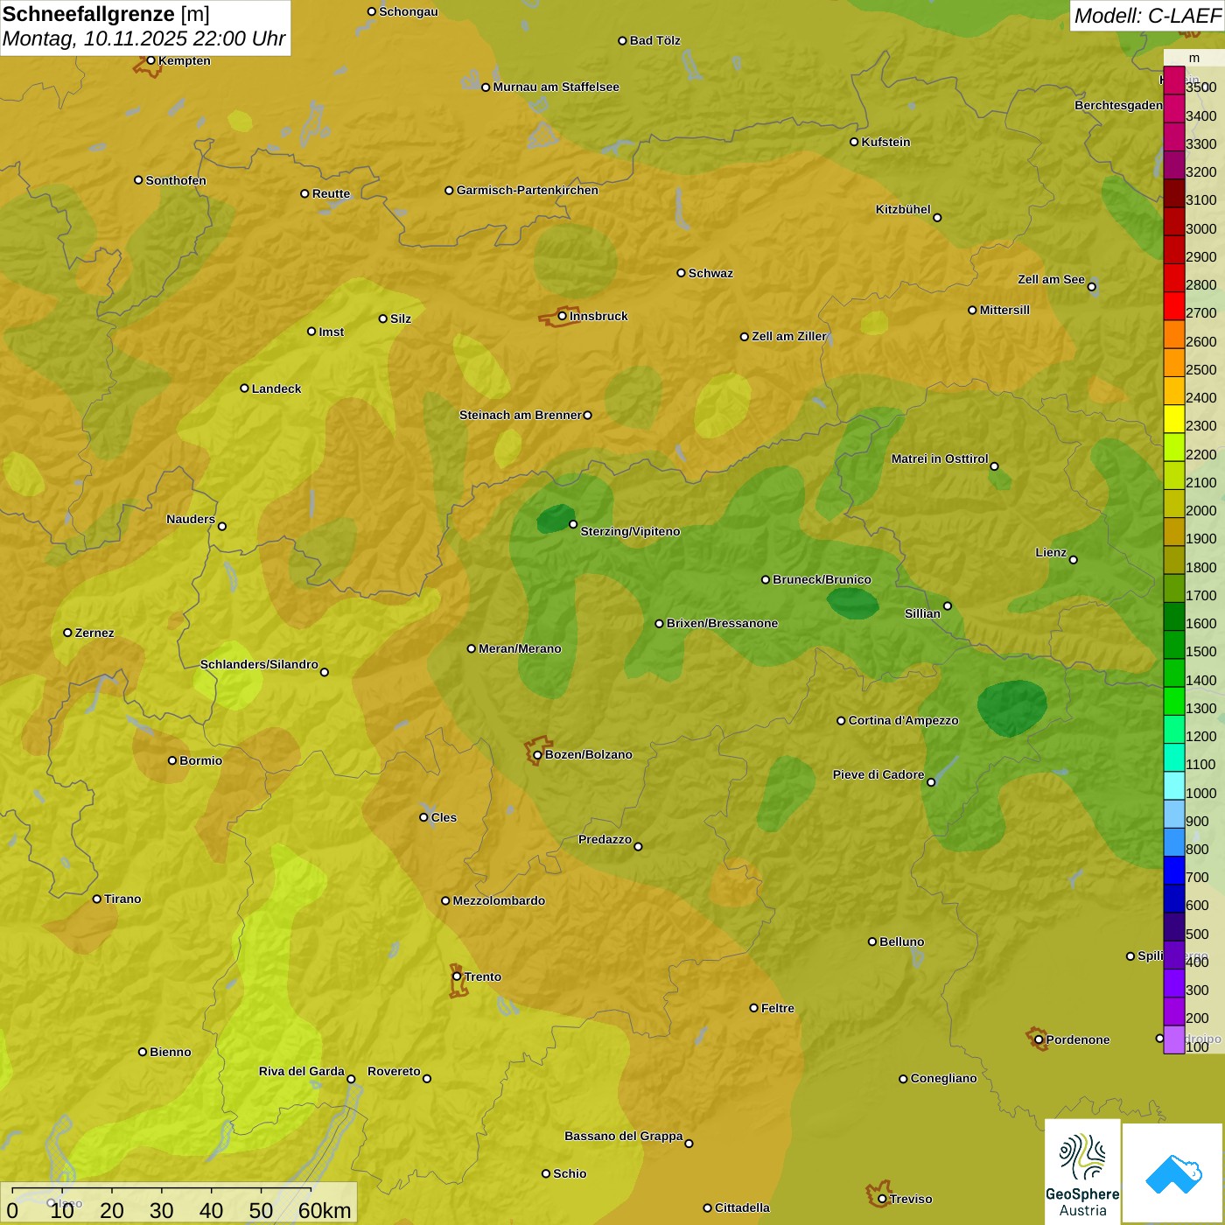Click the Predazzo label

click(605, 839)
